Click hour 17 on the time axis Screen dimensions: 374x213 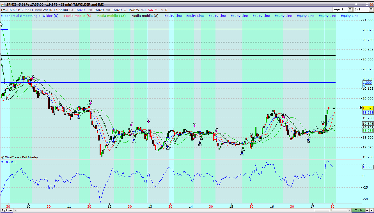coord(312,206)
